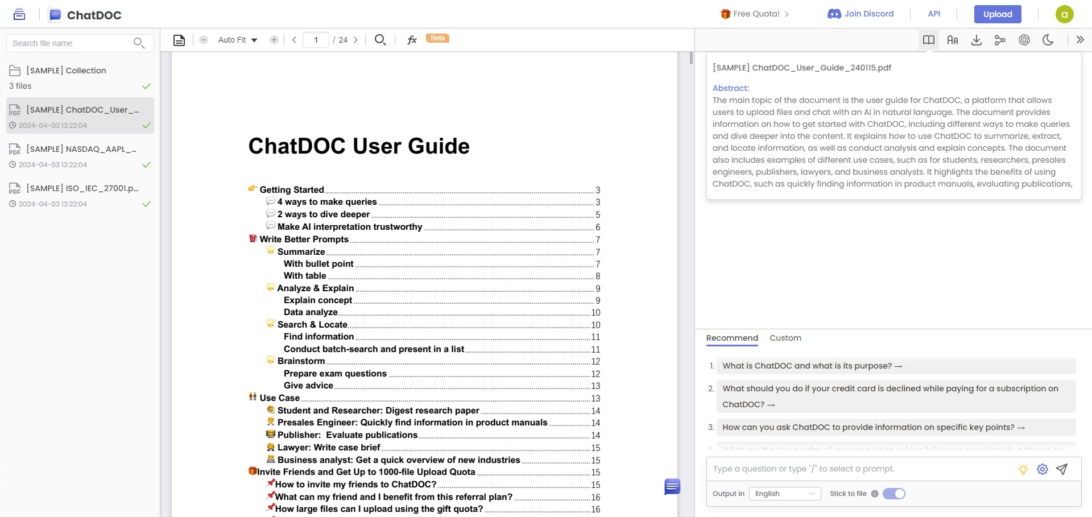Image resolution: width=1092 pixels, height=517 pixels.
Task: Download the chat with the download icon
Action: (x=977, y=40)
